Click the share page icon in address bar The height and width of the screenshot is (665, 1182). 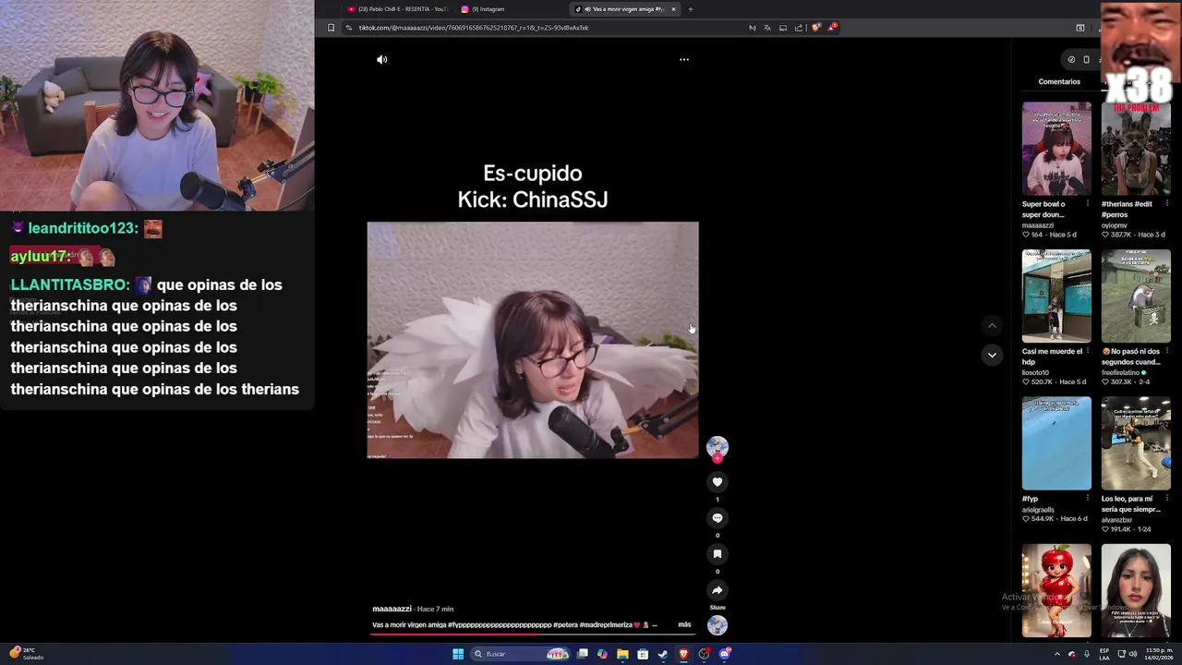pyautogui.click(x=799, y=28)
